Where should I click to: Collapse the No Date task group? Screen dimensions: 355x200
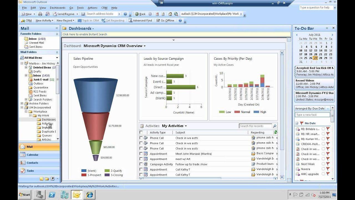(297, 123)
